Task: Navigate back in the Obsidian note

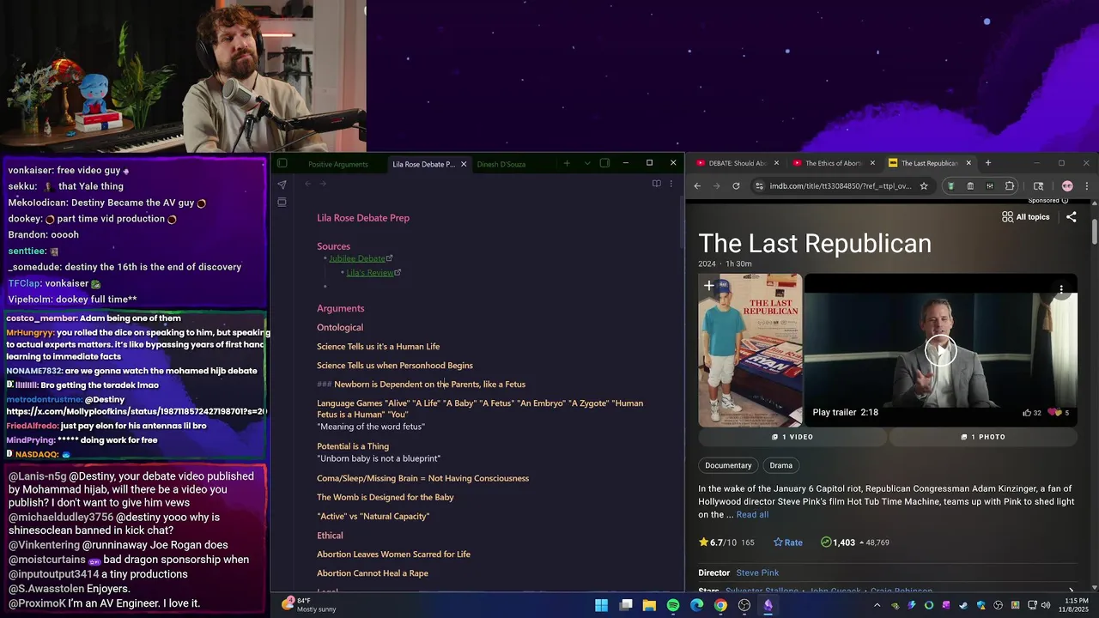Action: click(x=307, y=184)
